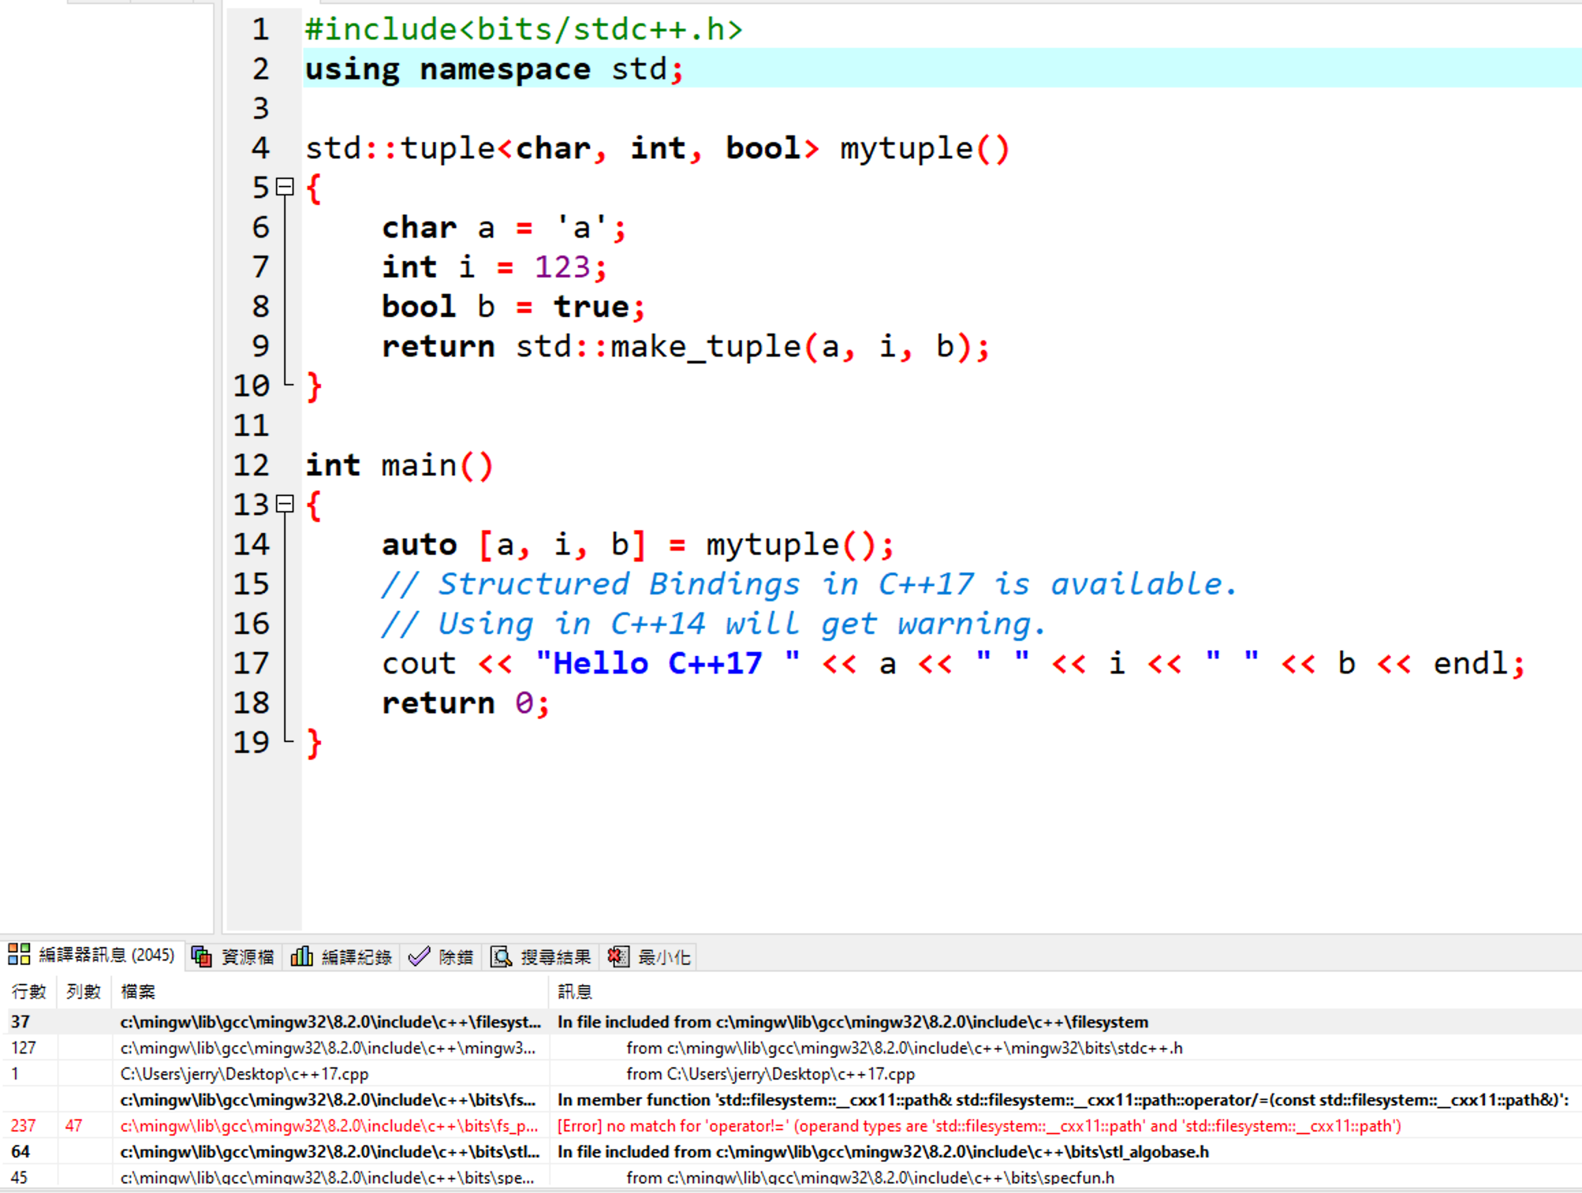Select message row from C:\Users\jerry\Desktop\c++17.cpp
This screenshot has height=1193, width=1582.
(771, 1074)
